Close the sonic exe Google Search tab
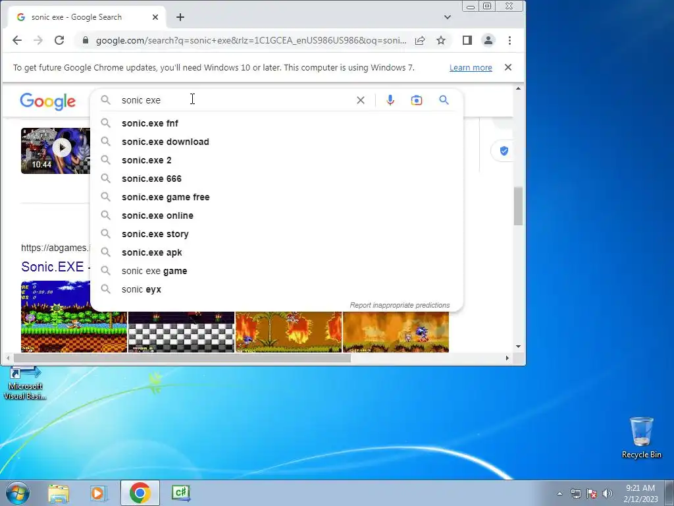674x506 pixels. pyautogui.click(x=155, y=17)
